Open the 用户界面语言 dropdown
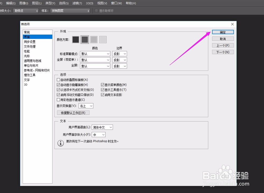This screenshot has height=193, width=264. [x=102, y=127]
